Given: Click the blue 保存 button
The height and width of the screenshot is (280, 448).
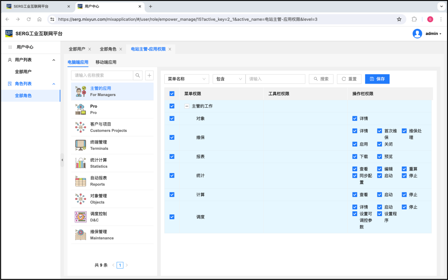Looking at the screenshot, I should click(377, 79).
